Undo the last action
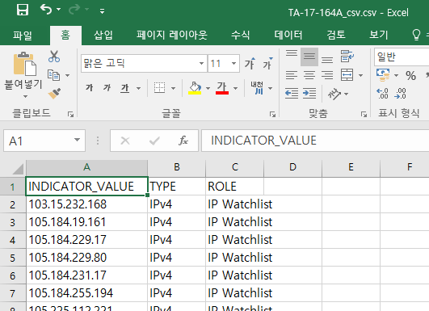Screen dimensions: 429x311 coord(46,10)
